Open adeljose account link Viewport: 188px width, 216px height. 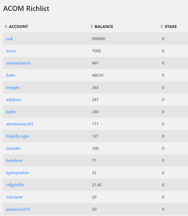[x=14, y=100]
